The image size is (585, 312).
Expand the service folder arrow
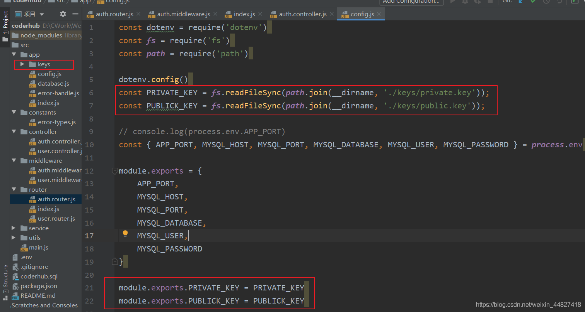(14, 228)
